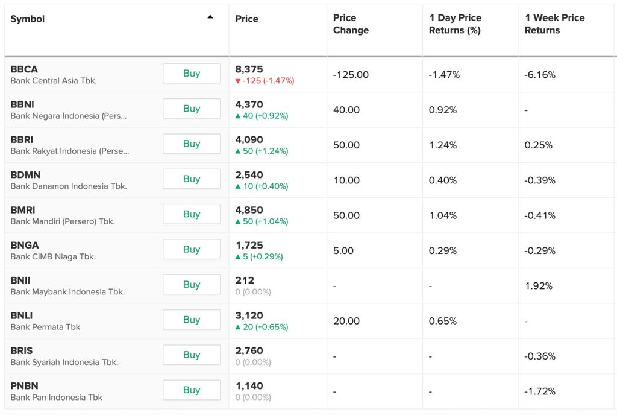
Task: Open the BNGA symbol
Action: click(x=25, y=246)
